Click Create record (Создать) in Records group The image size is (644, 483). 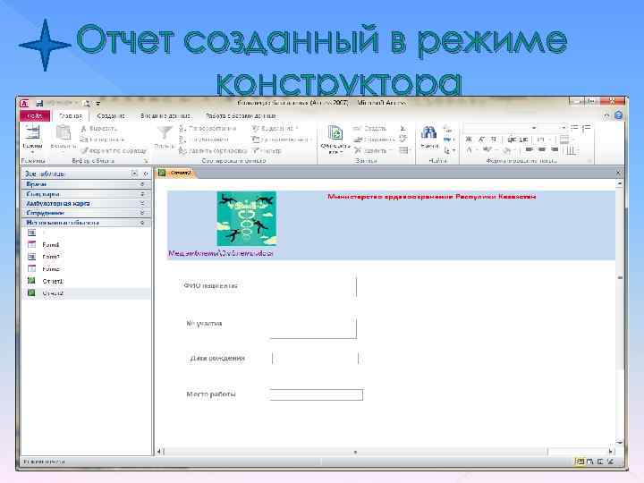click(369, 129)
